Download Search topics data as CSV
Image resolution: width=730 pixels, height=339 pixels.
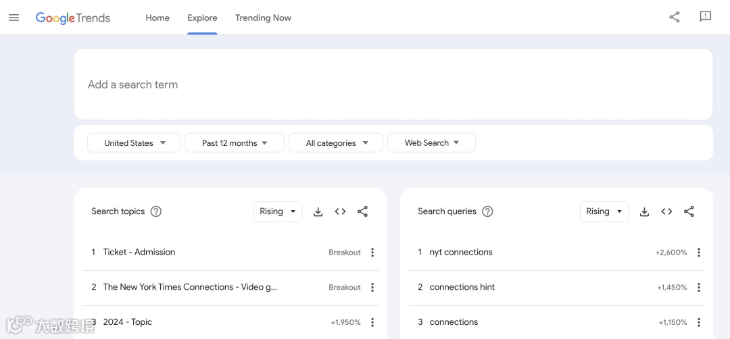(318, 212)
